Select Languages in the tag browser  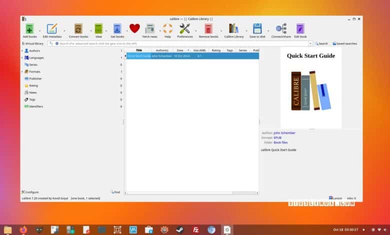[x=36, y=57]
